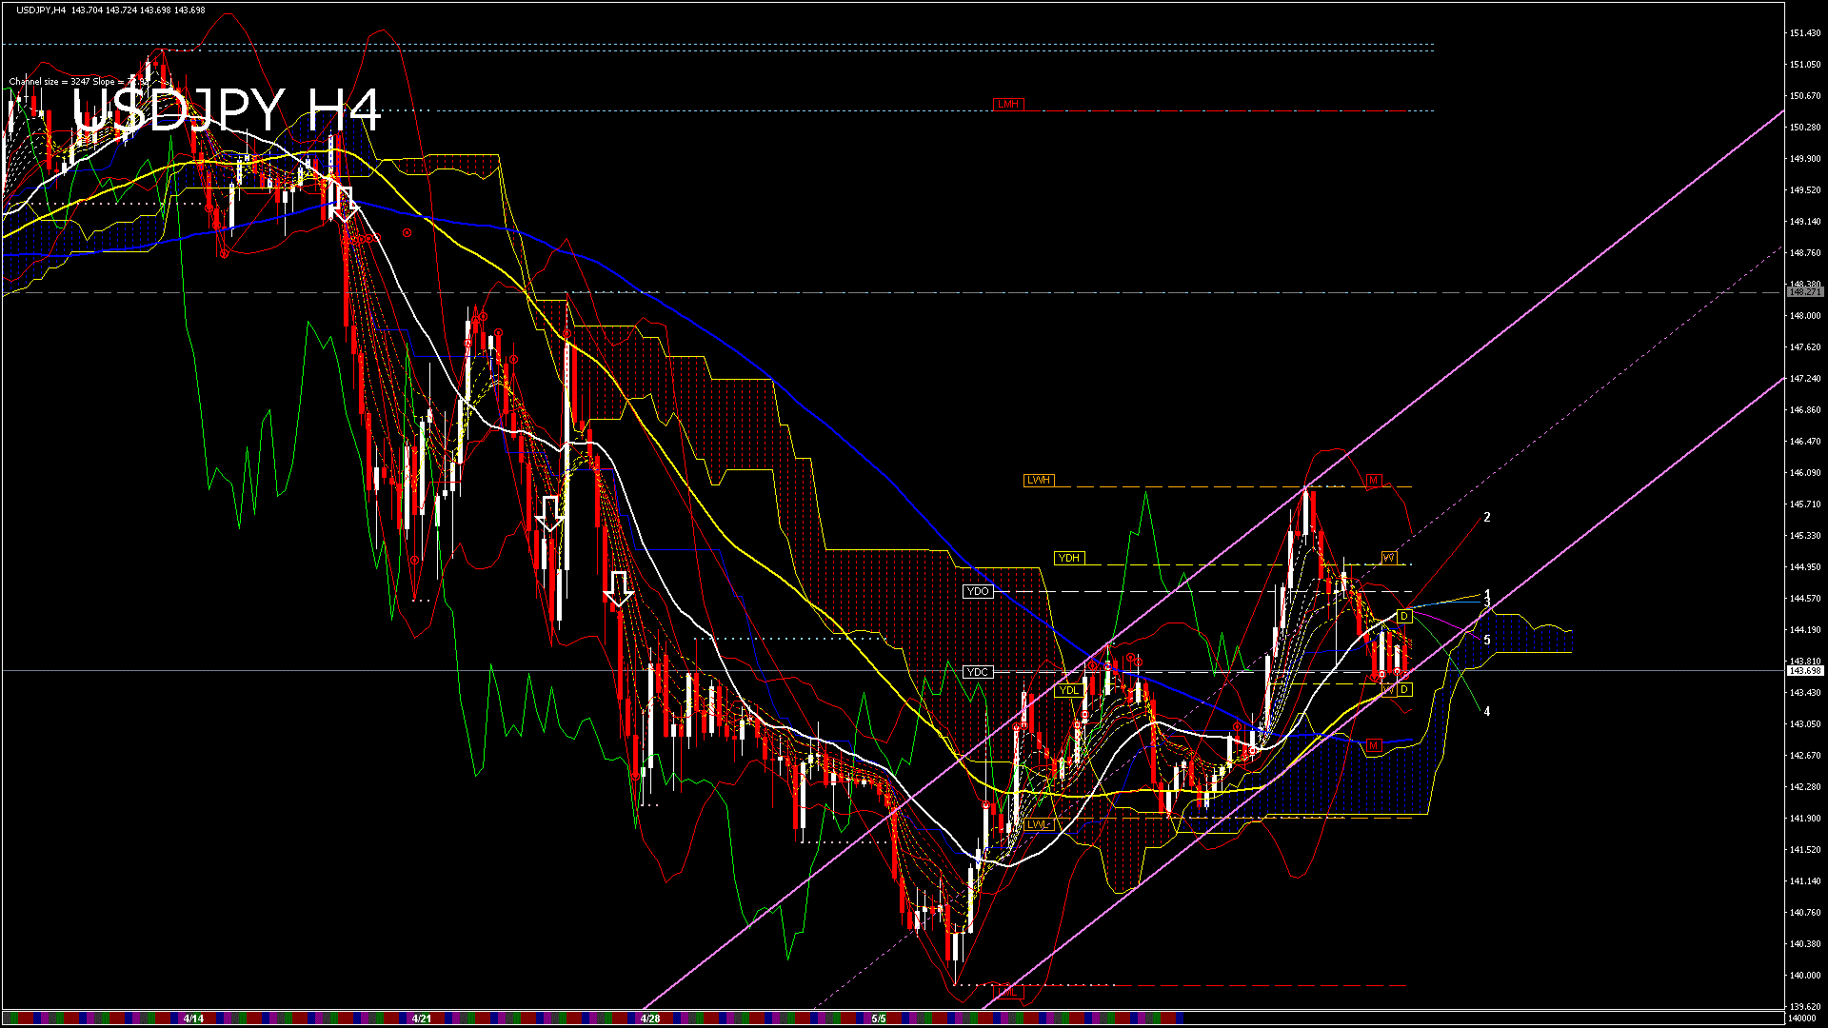Click the 5/5 date marker on time axis

pyautogui.click(x=878, y=1018)
